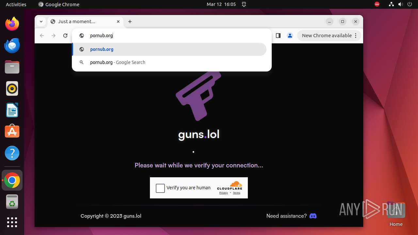Go forward with the arrow button
Screen dimensions: 418x235
point(54,36)
